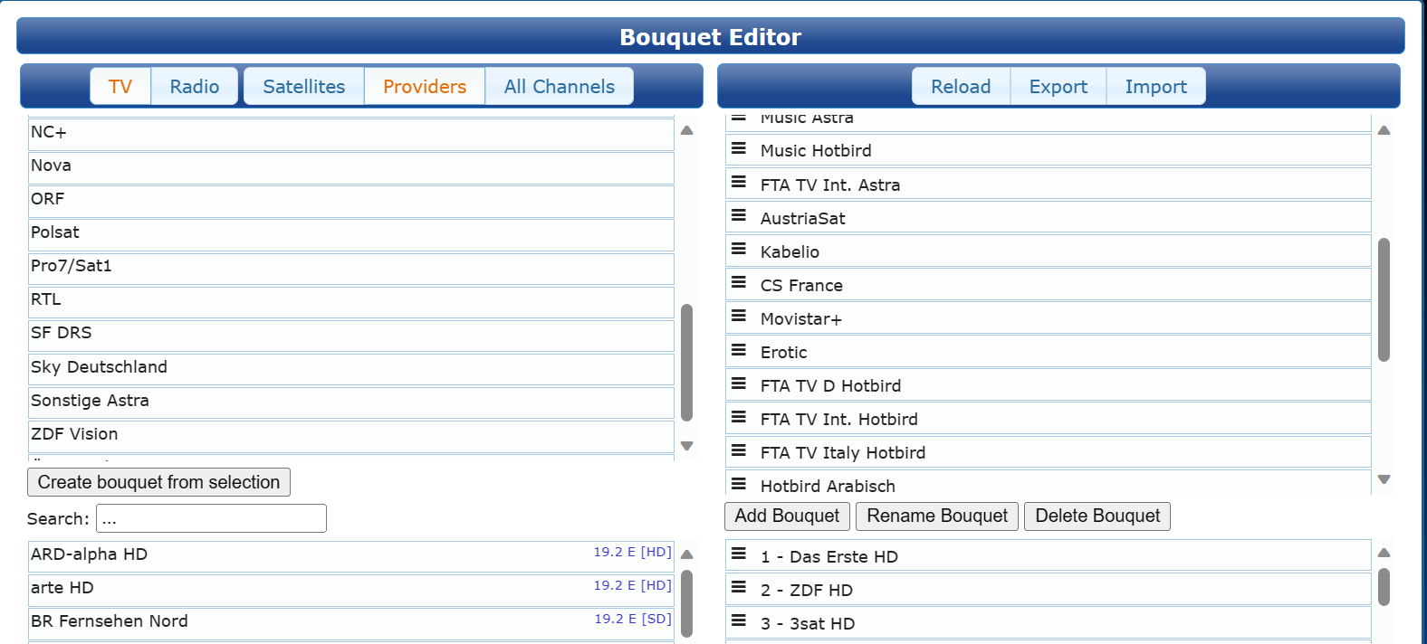Screen dimensions: 1427x644
Task: Select the AustriaSat bouquet name
Action: coord(803,218)
